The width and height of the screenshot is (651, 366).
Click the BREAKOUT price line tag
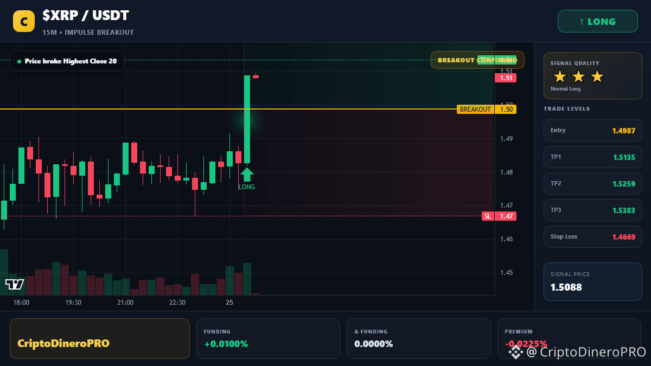pyautogui.click(x=475, y=110)
